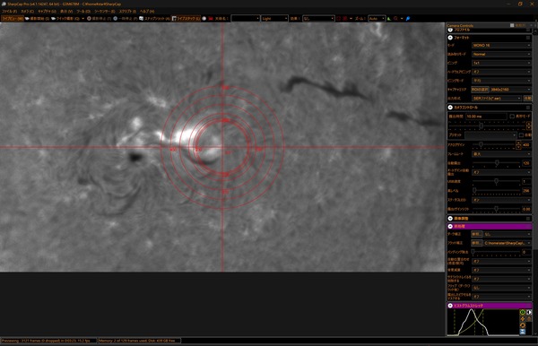The width and height of the screenshot is (538, 346).
Task: Click the red focus assistant icon
Action: (x=396, y=19)
